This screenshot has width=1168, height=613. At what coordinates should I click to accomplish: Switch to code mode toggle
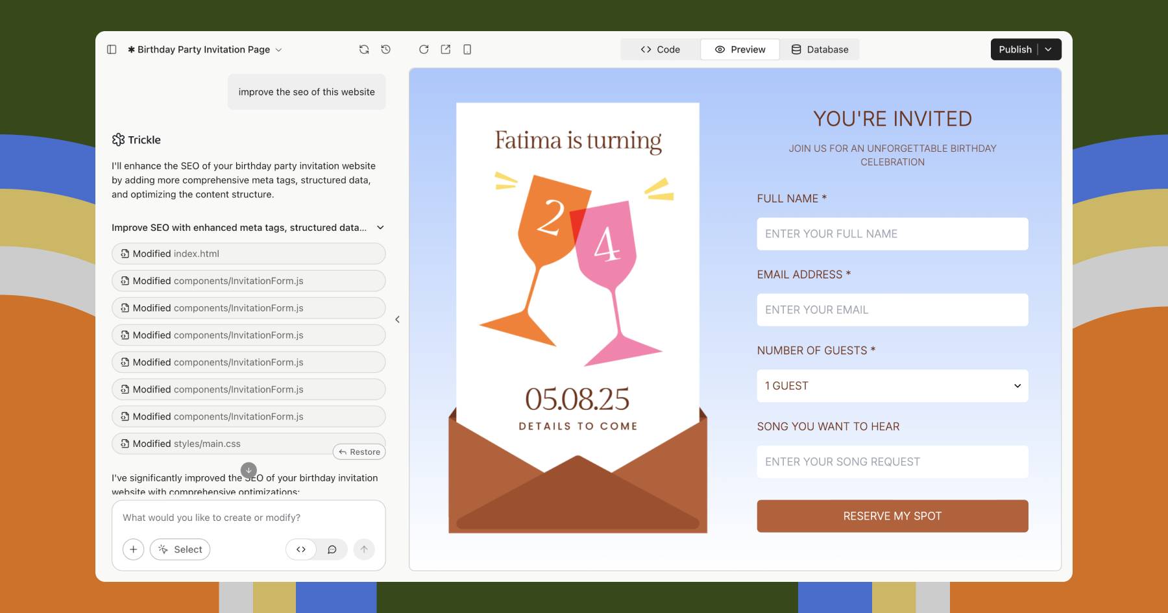(301, 549)
